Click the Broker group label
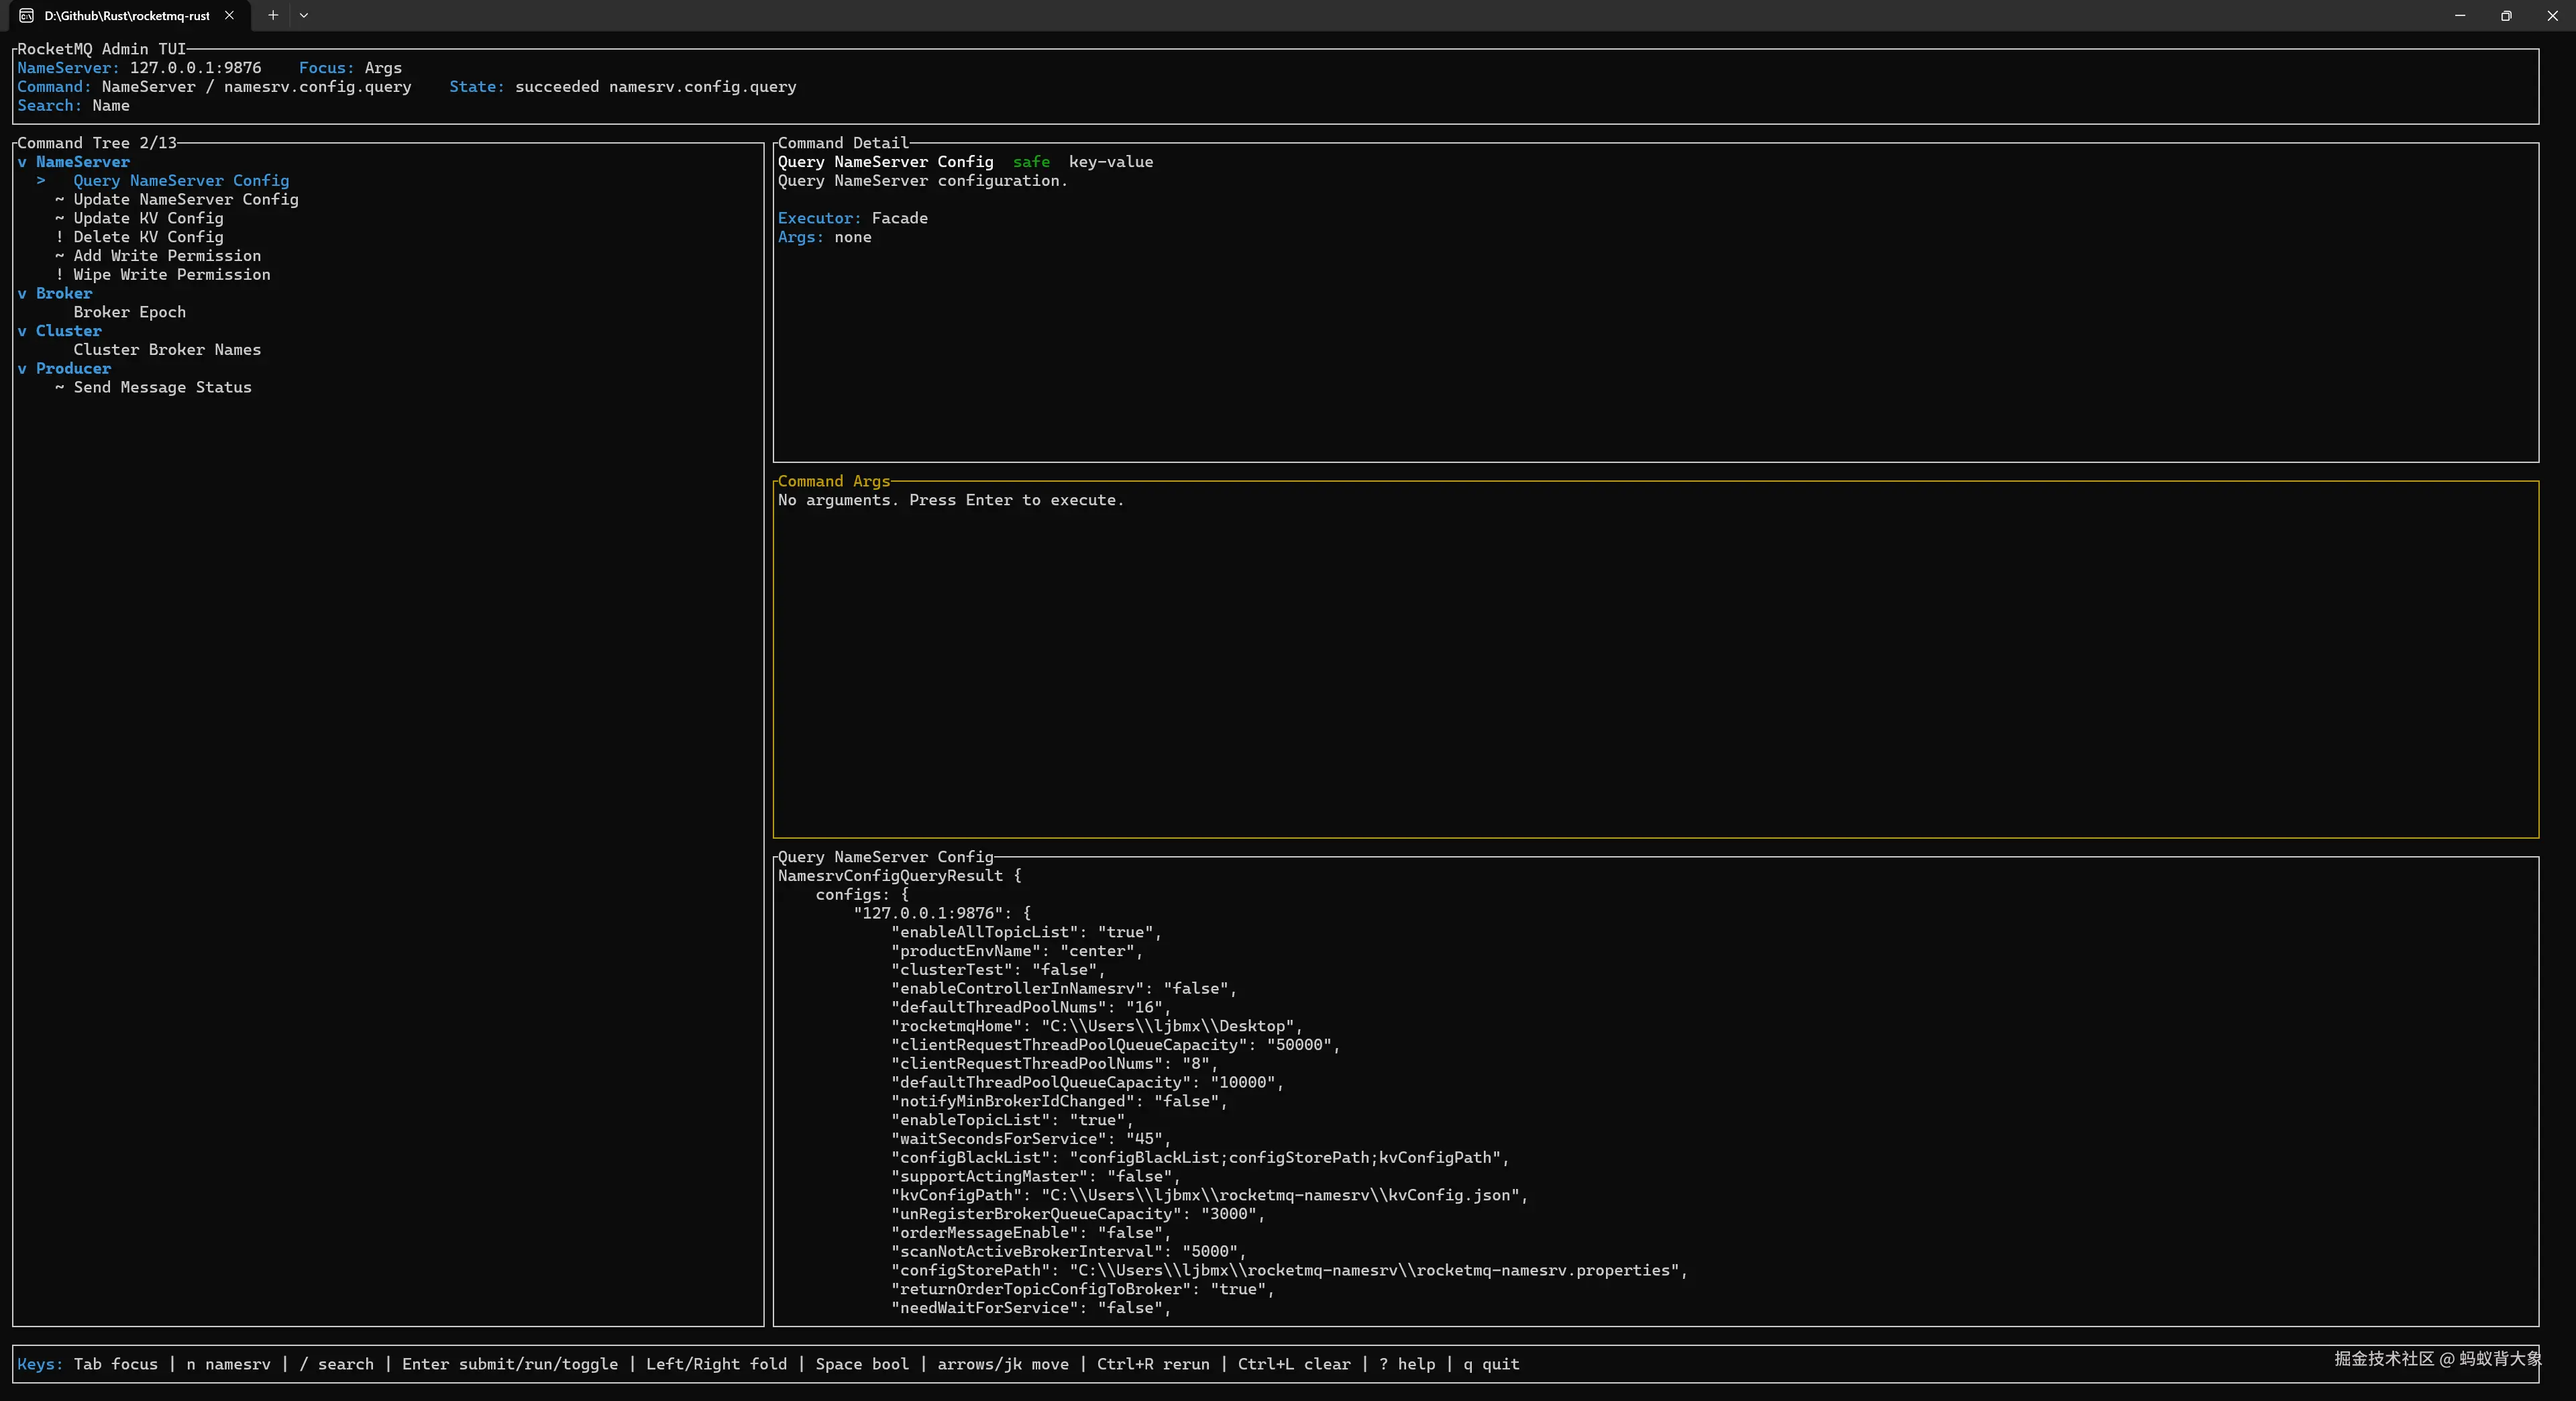Image resolution: width=2576 pixels, height=1401 pixels. pos(64,293)
